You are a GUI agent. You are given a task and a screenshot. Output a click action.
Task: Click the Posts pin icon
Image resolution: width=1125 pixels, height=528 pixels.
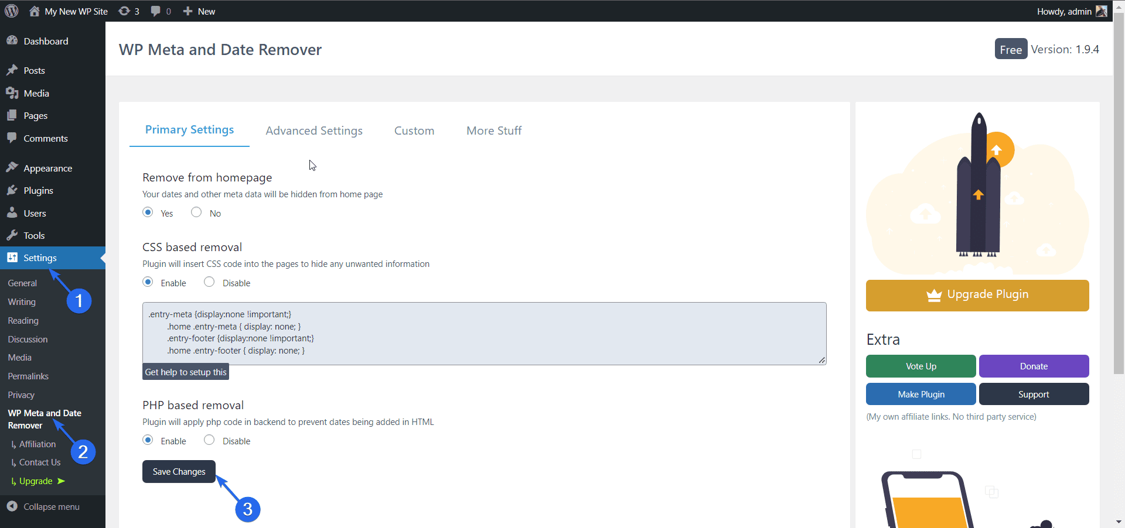click(12, 70)
